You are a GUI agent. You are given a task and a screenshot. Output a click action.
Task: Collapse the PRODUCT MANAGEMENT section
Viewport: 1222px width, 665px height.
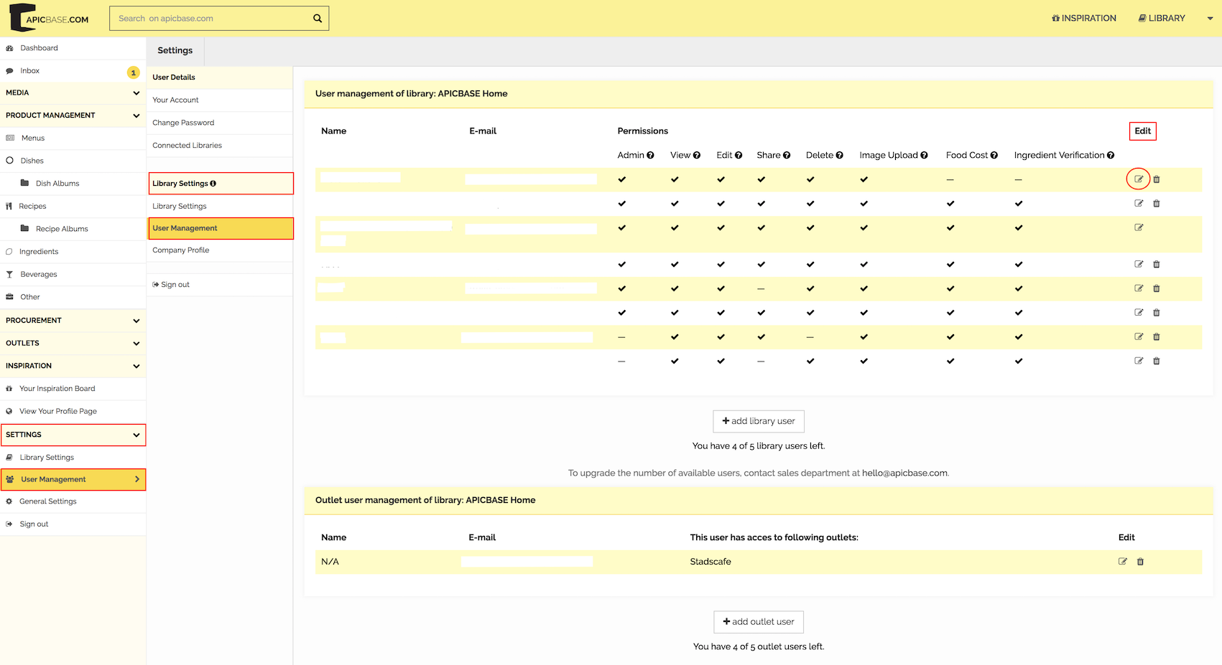(x=73, y=115)
